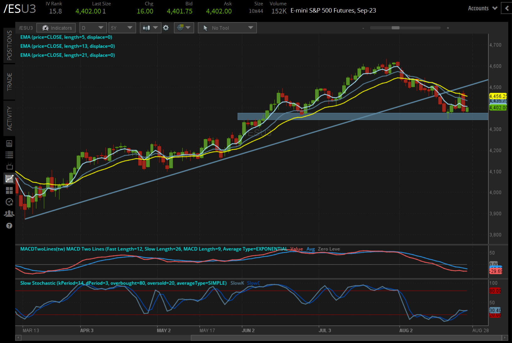Open chart settings gear icon
The image size is (512, 343).
166,28
